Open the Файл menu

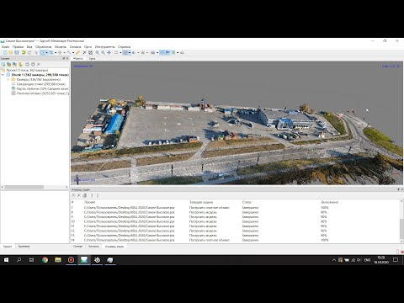[x=5, y=47]
